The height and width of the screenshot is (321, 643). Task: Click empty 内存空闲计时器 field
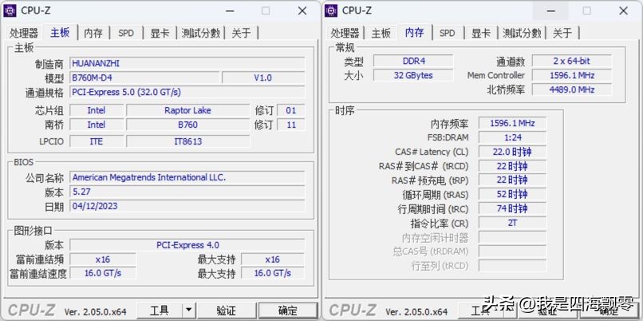(x=513, y=237)
